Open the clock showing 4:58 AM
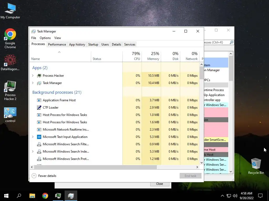This screenshot has height=201, width=269. (x=246, y=196)
